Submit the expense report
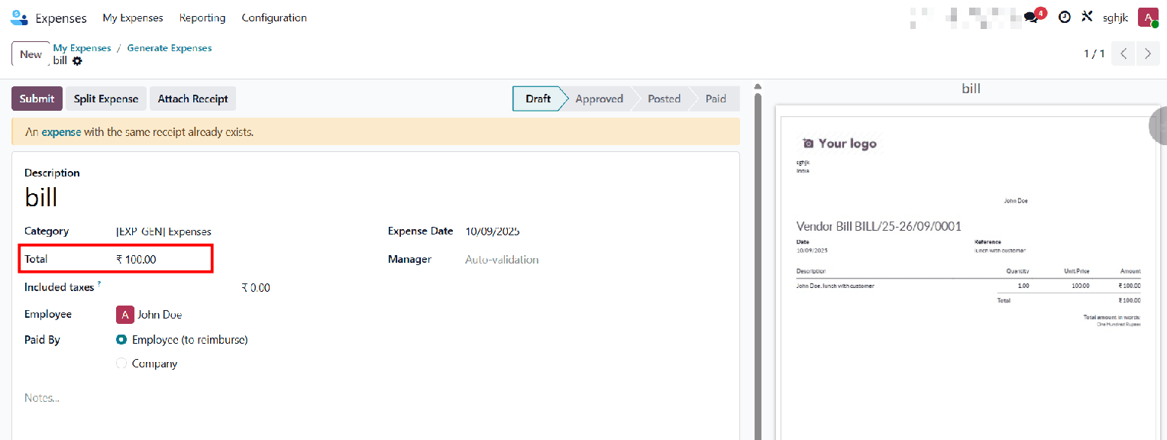Viewport: 1167px width, 440px height. point(36,98)
